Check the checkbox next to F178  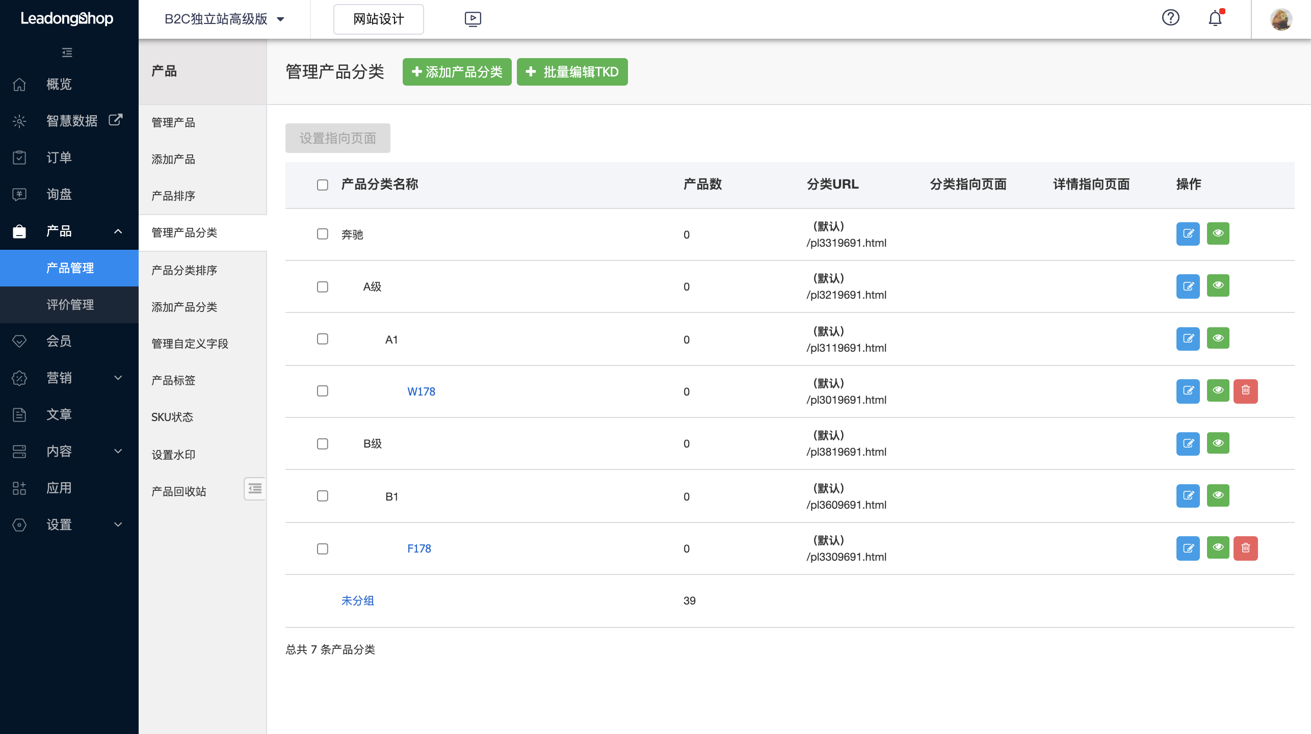322,548
